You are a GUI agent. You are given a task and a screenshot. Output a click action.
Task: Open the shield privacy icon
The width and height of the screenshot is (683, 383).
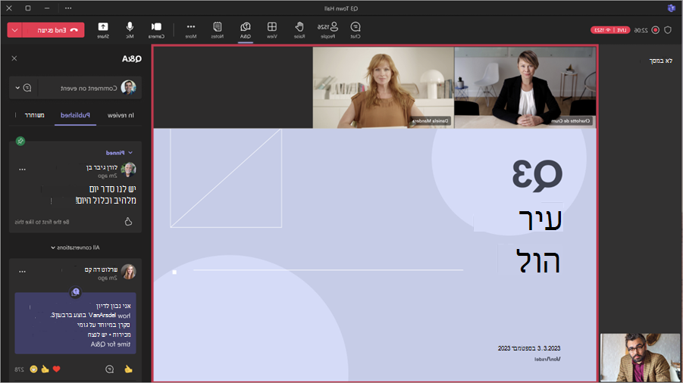tap(668, 30)
